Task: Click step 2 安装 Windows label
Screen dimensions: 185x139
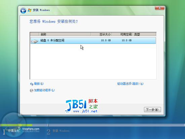Action: point(61,131)
